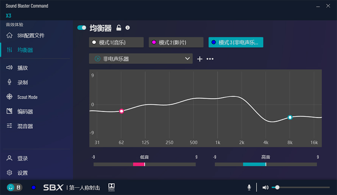Click the 均衡器 sliders icon in sidebar
337x195 pixels.
(x=9, y=50)
